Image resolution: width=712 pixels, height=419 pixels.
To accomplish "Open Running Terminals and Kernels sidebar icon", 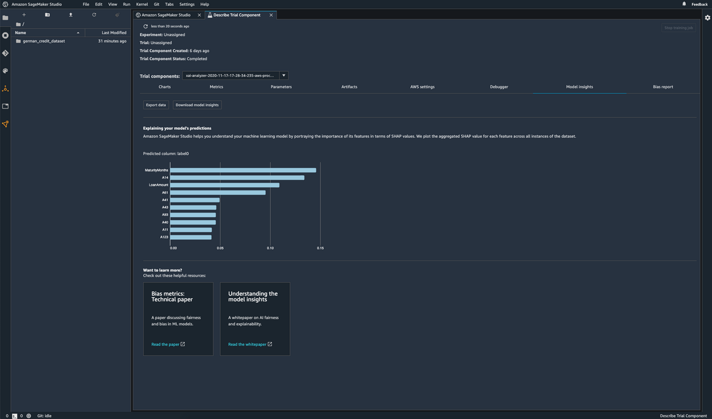I will click(5, 36).
